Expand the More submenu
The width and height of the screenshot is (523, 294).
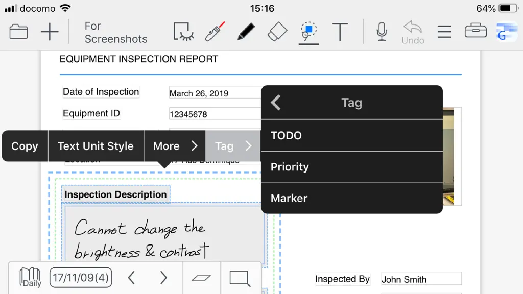[x=175, y=146]
